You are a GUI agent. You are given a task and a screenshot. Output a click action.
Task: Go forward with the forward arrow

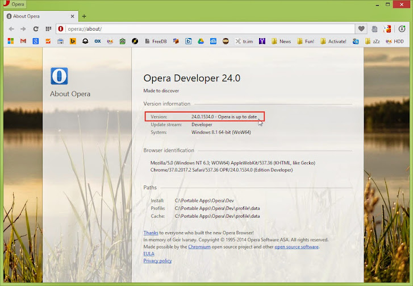coord(23,29)
